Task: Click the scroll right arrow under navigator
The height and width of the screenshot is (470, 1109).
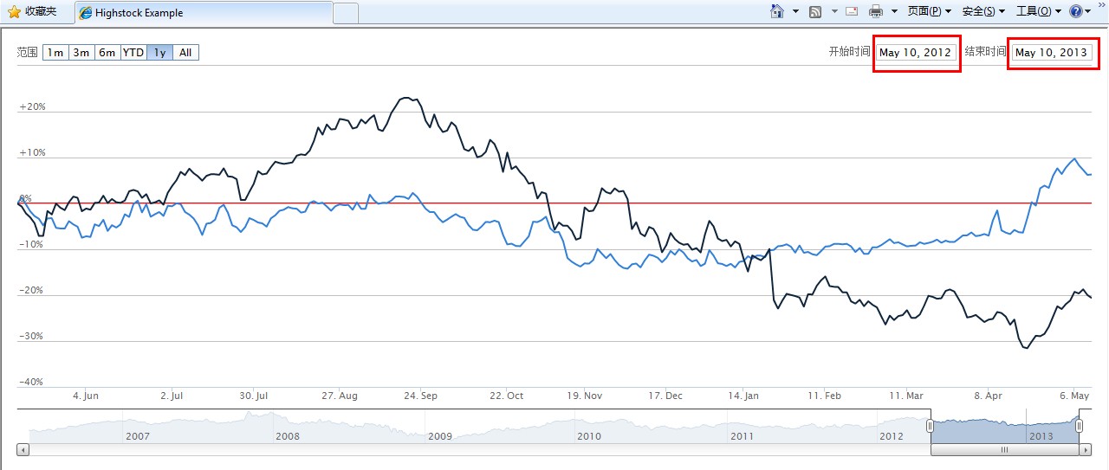Action: 1084,450
